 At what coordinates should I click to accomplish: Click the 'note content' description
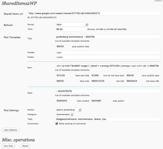point(83,101)
